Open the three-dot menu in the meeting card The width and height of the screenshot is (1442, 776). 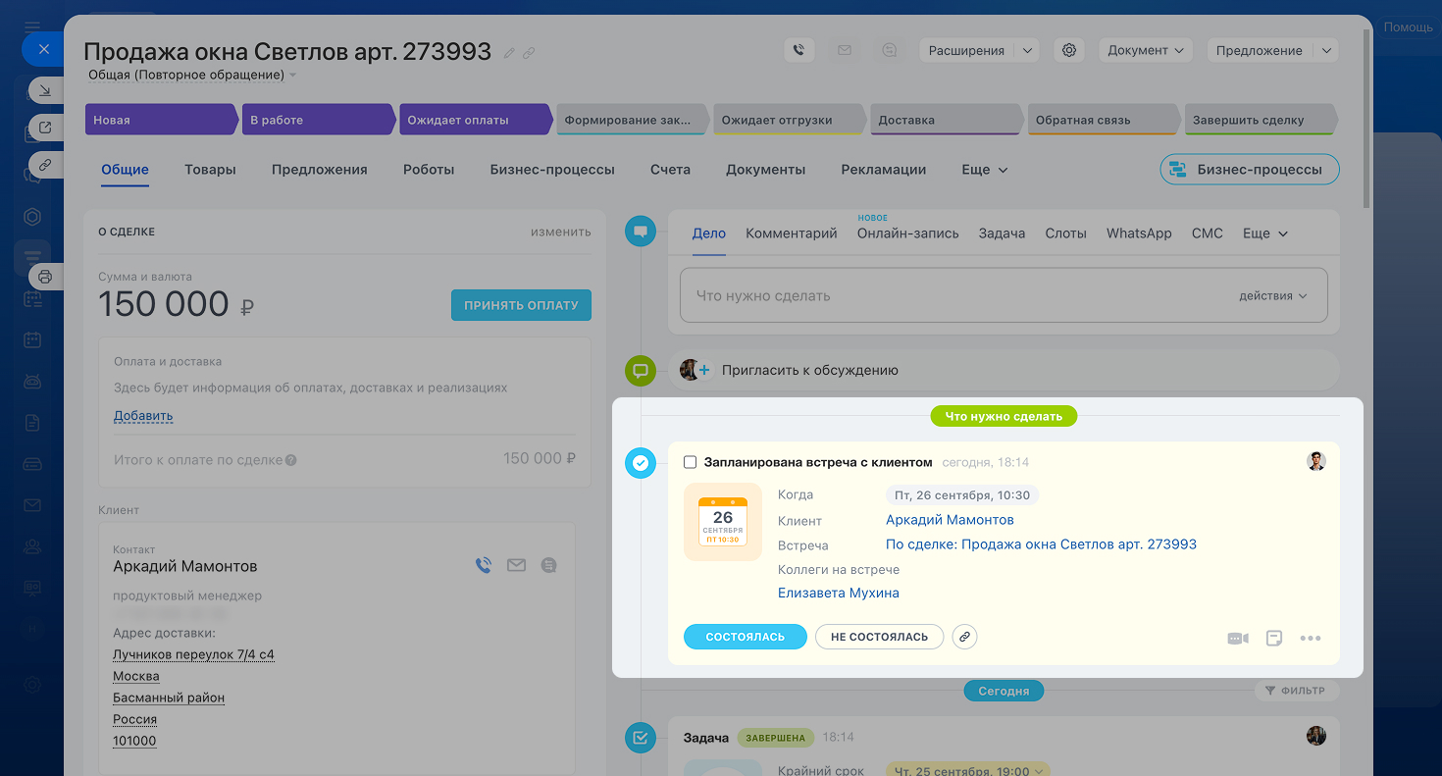click(x=1311, y=639)
